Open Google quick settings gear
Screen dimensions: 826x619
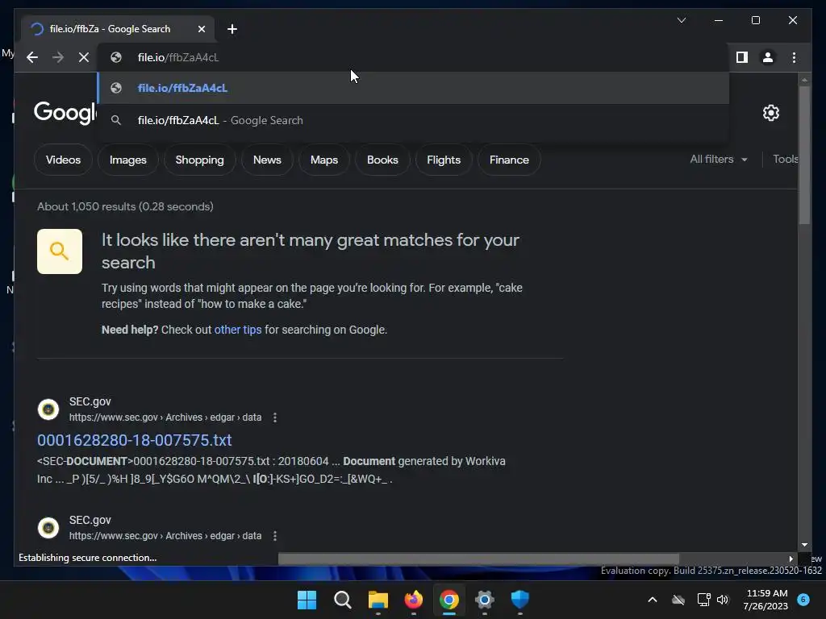771,113
